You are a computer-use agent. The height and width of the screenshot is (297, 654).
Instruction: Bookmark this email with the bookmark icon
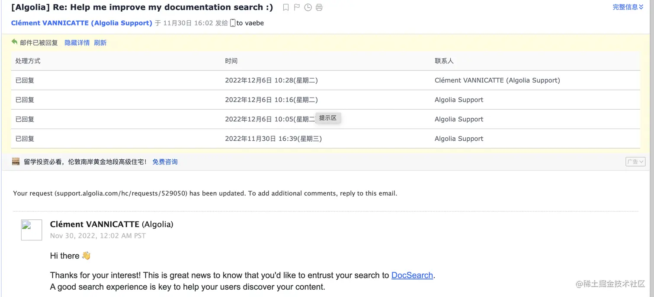point(286,7)
